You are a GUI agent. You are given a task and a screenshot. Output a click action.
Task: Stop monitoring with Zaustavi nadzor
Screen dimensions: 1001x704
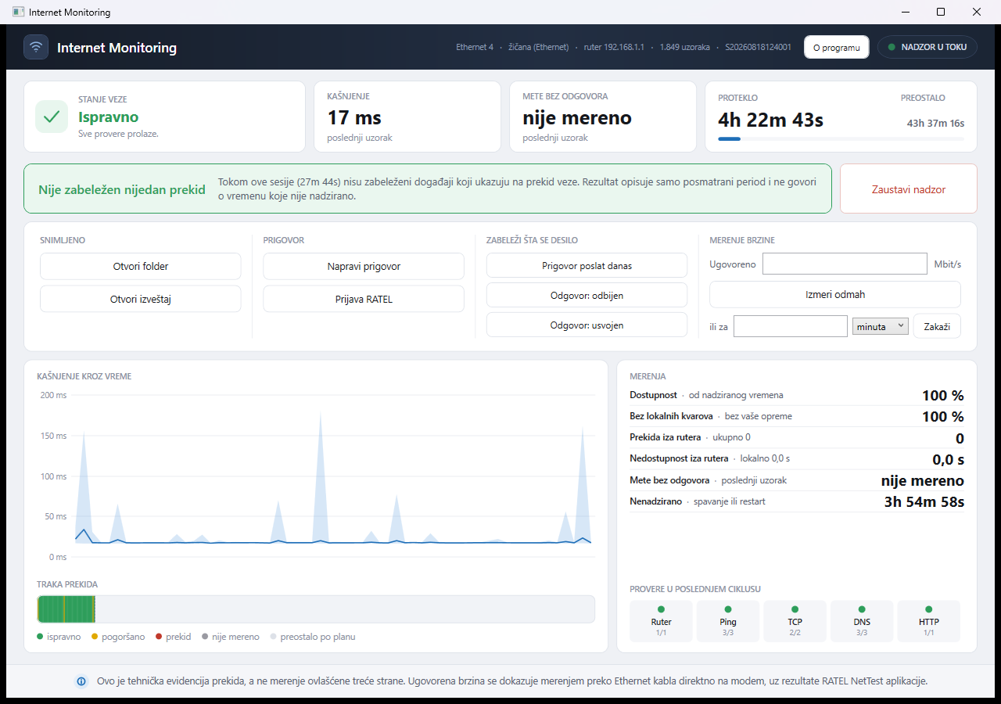(909, 189)
